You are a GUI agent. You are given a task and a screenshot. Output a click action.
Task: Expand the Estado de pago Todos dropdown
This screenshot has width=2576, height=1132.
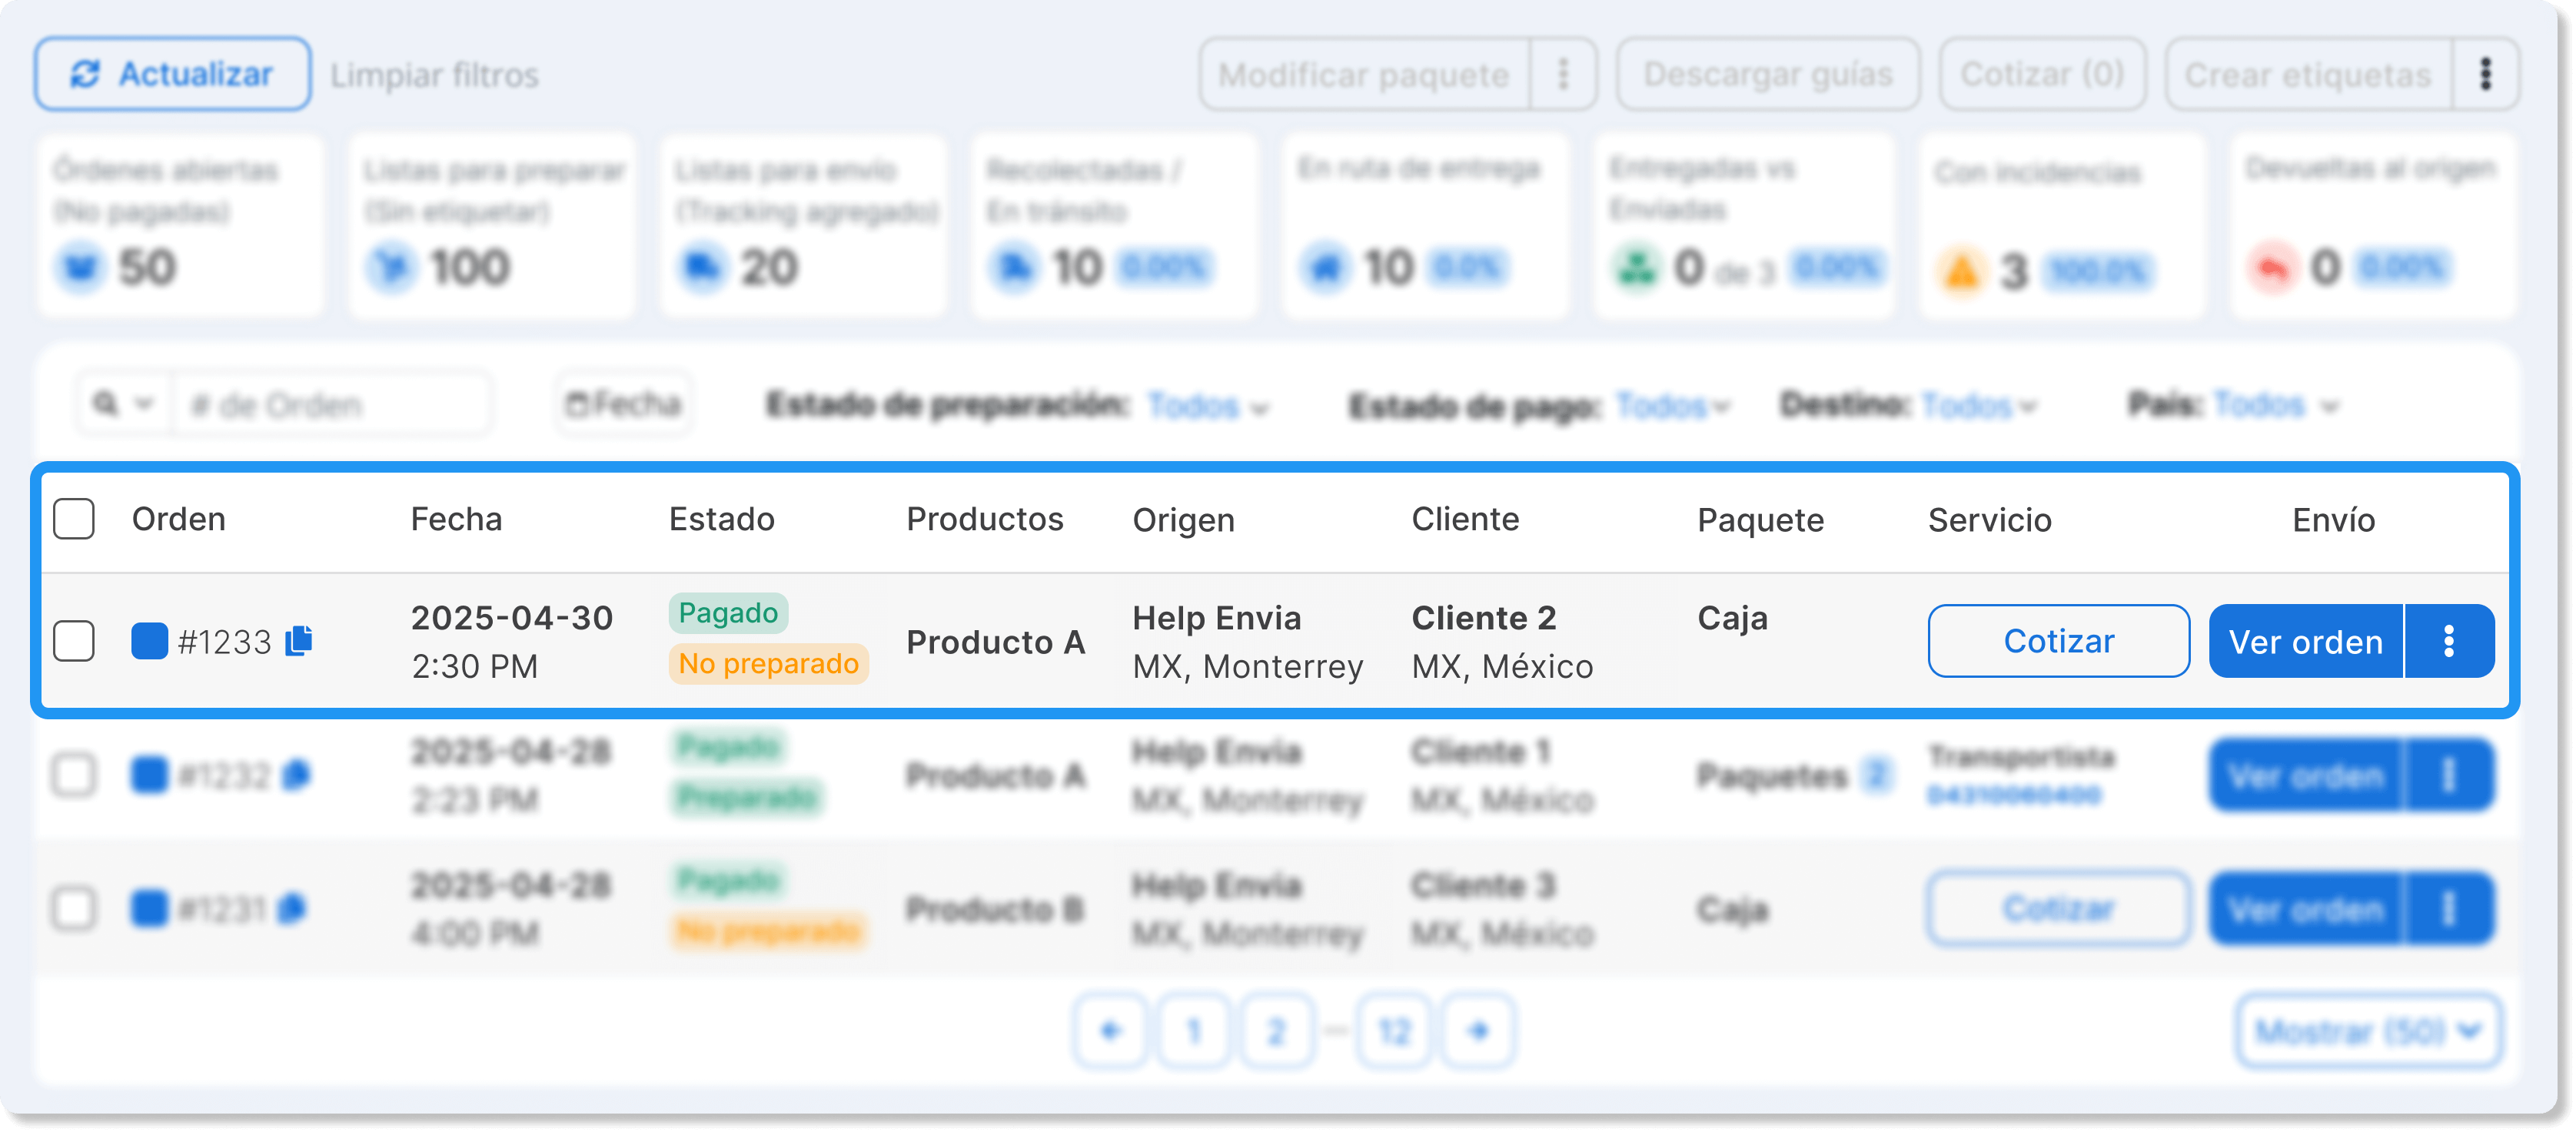(1672, 406)
